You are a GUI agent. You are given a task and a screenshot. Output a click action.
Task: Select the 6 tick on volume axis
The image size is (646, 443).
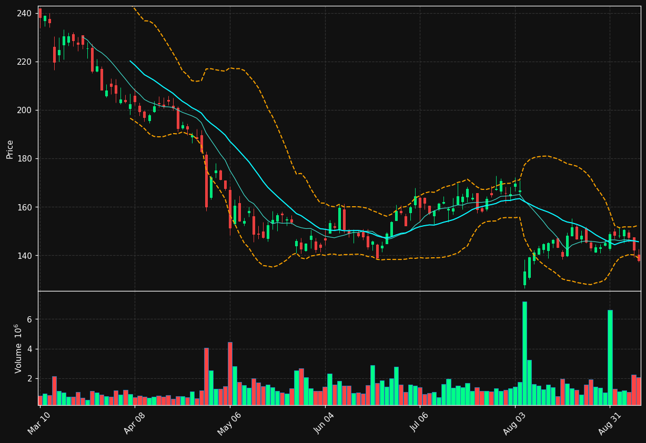pos(30,319)
